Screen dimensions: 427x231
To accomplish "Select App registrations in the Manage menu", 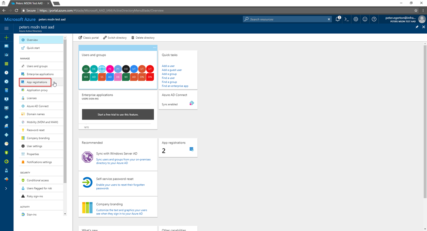I will coord(37,82).
